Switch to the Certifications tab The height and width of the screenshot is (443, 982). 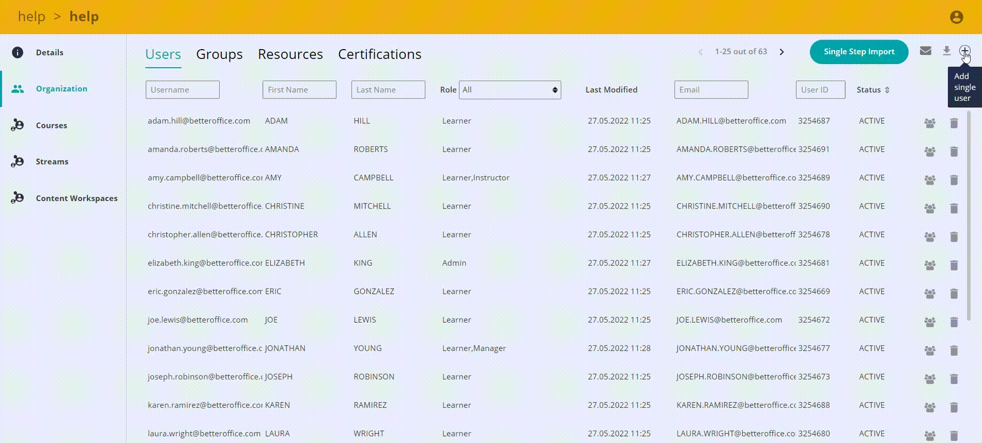(x=379, y=54)
